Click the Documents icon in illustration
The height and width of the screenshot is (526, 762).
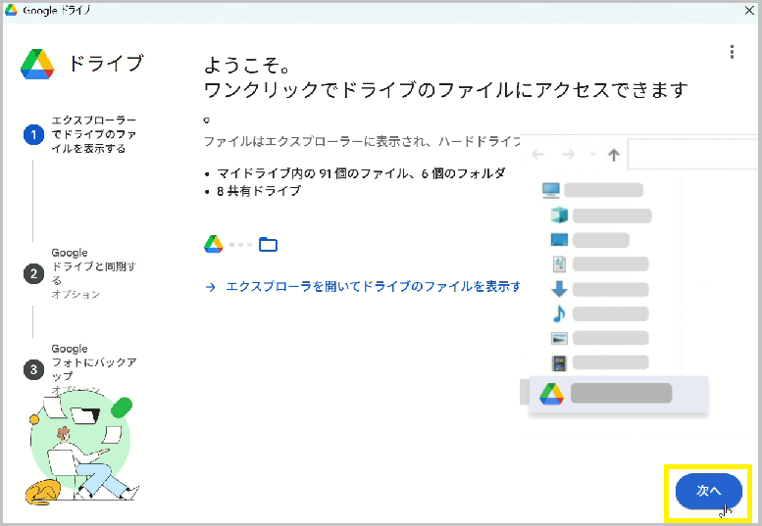pyautogui.click(x=559, y=264)
